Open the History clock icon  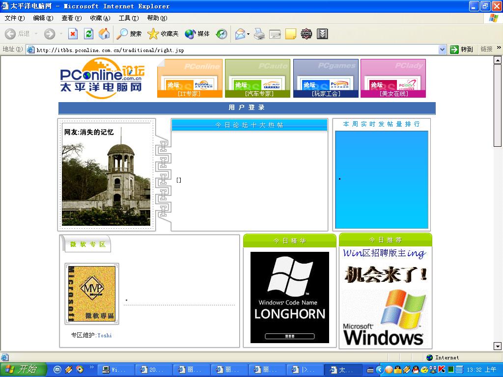222,34
